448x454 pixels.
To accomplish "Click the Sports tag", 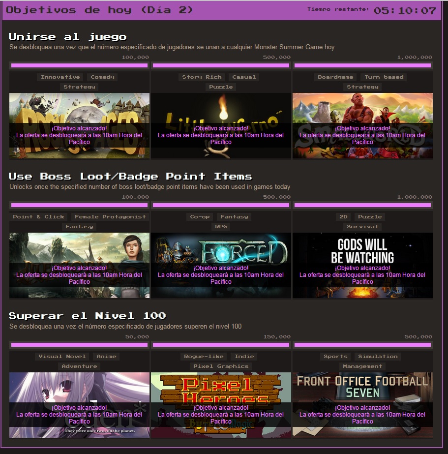I will pyautogui.click(x=335, y=357).
